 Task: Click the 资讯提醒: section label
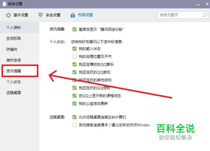57,29
